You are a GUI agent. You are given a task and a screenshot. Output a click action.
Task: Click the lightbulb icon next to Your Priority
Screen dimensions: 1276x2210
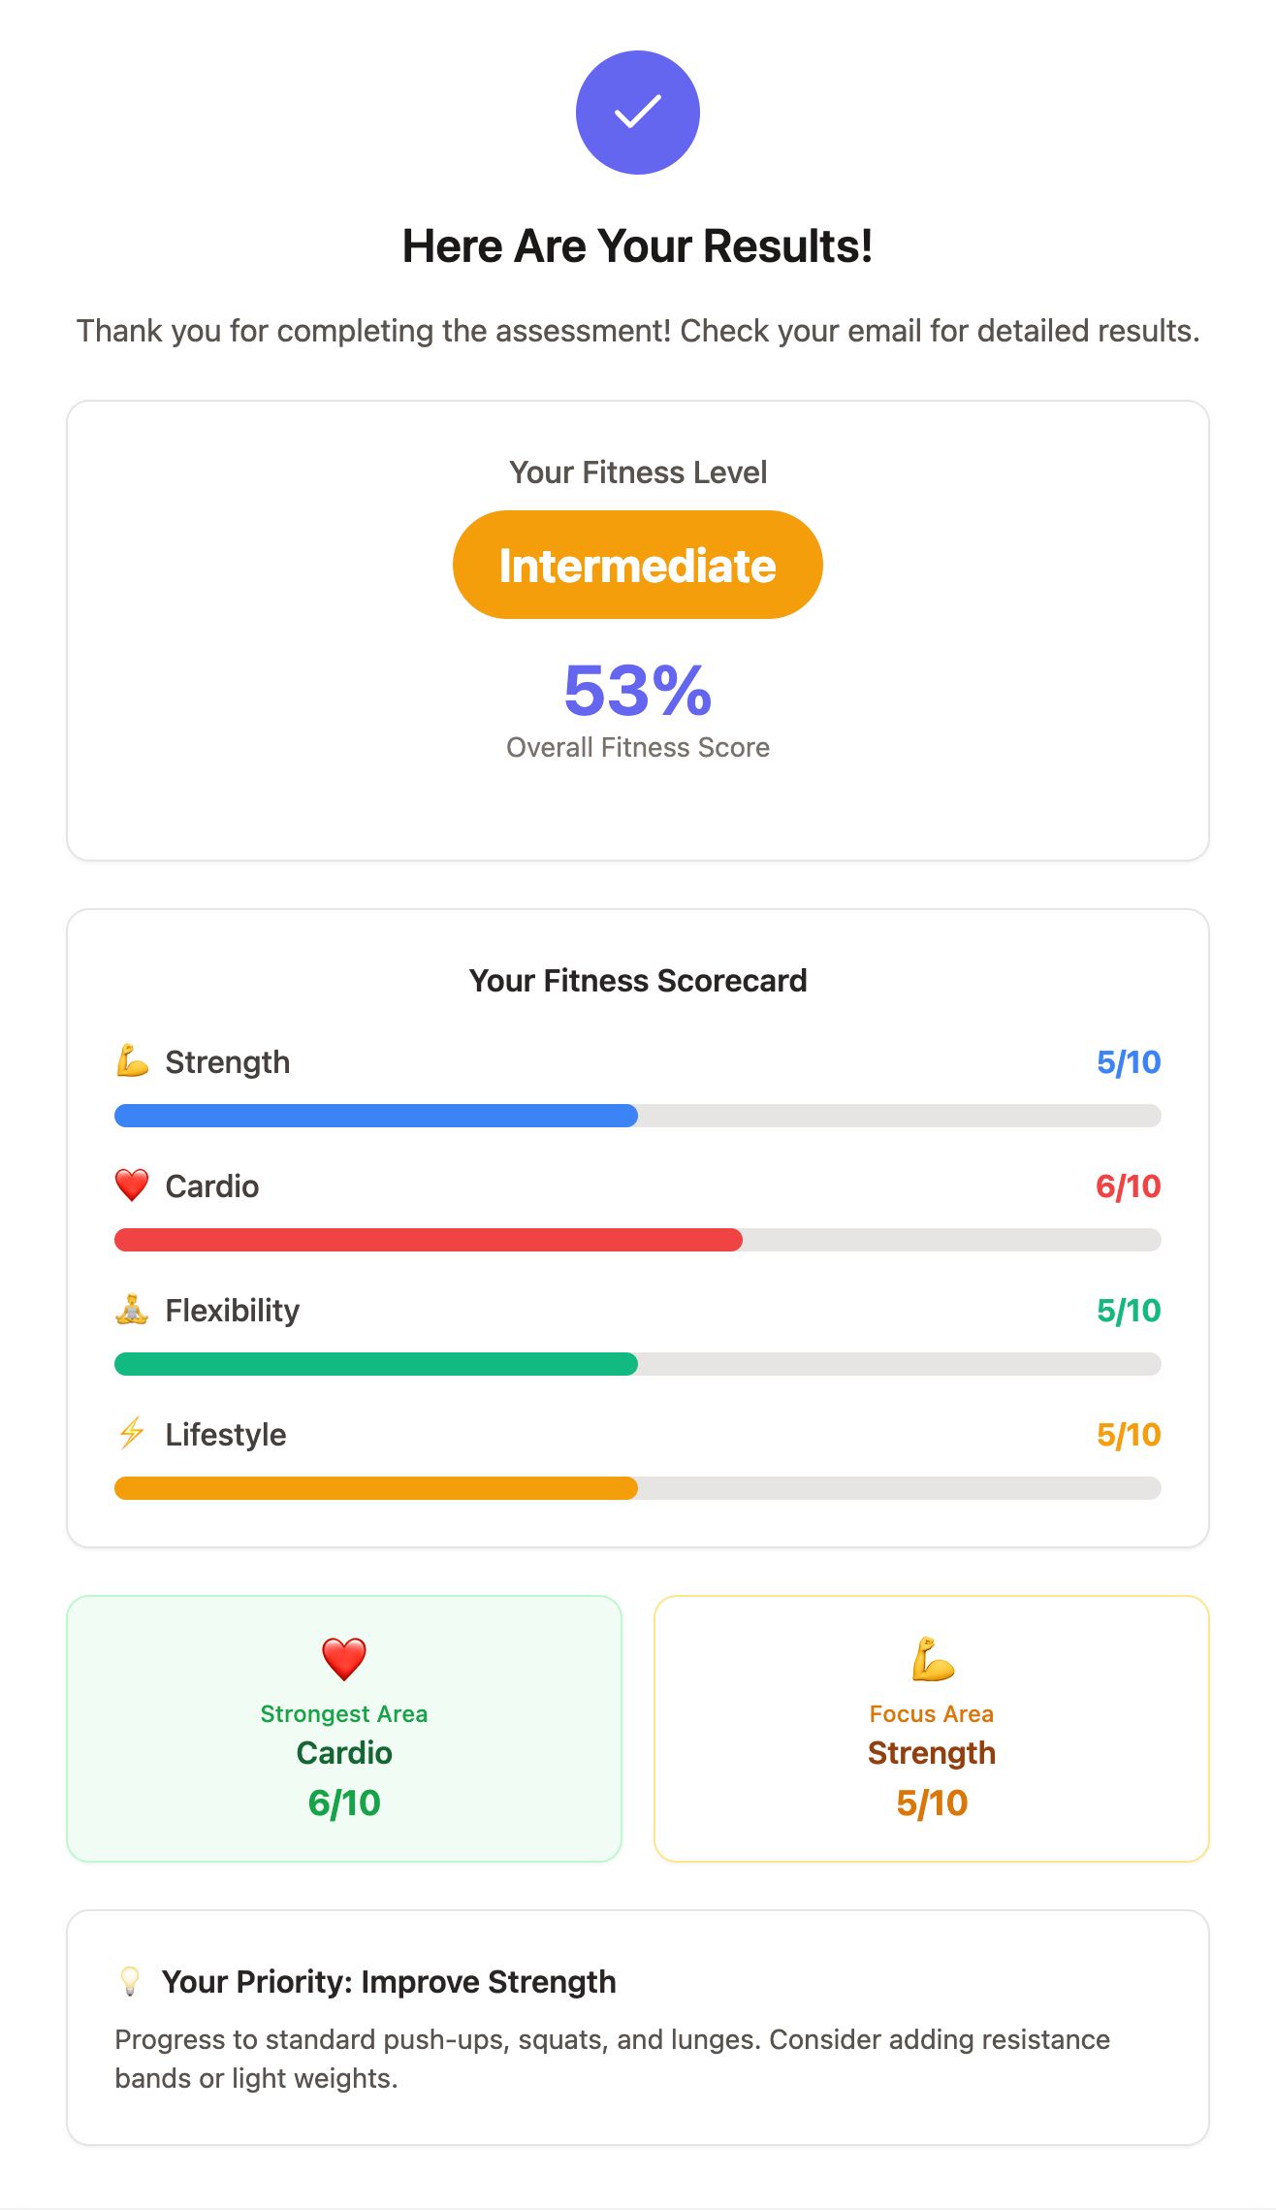[x=130, y=1981]
